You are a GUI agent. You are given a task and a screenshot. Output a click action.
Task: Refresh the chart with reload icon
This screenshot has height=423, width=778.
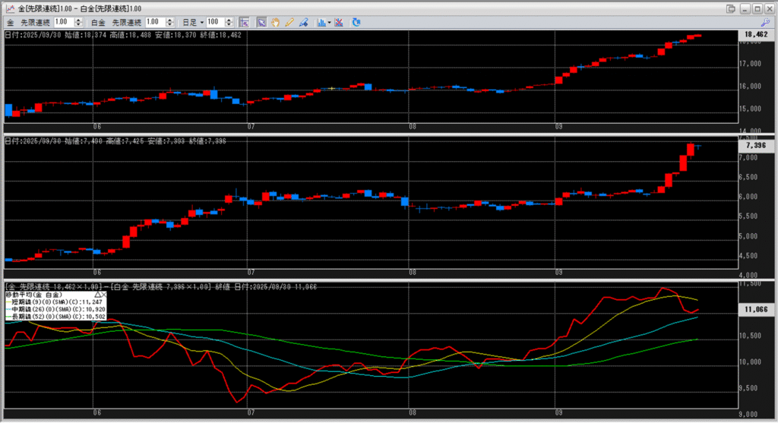[x=356, y=22]
